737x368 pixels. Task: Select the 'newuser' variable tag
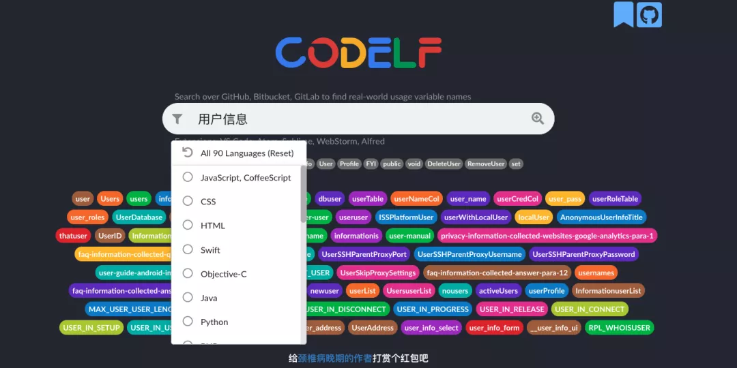point(324,290)
